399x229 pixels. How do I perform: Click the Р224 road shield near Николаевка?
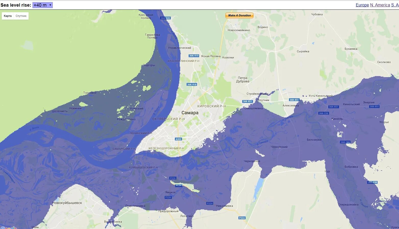(210, 203)
